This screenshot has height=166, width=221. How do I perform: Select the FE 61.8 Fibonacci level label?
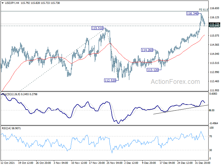203,10
